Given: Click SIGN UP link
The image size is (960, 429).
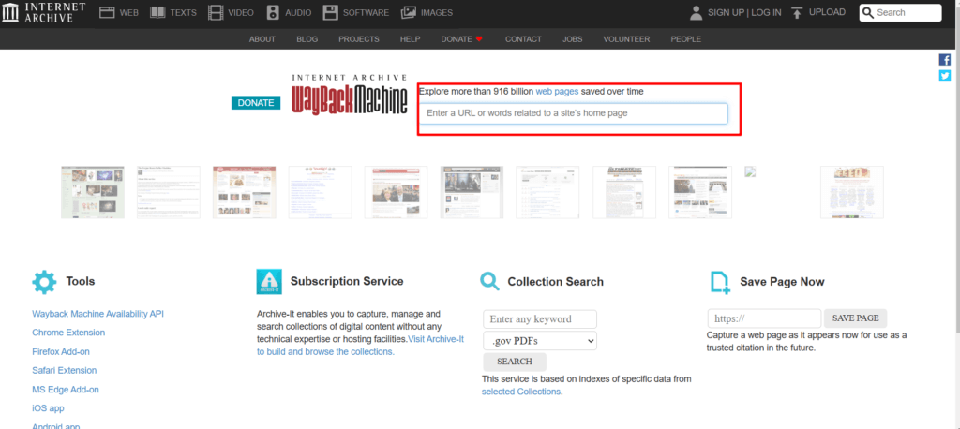Looking at the screenshot, I should 726,12.
